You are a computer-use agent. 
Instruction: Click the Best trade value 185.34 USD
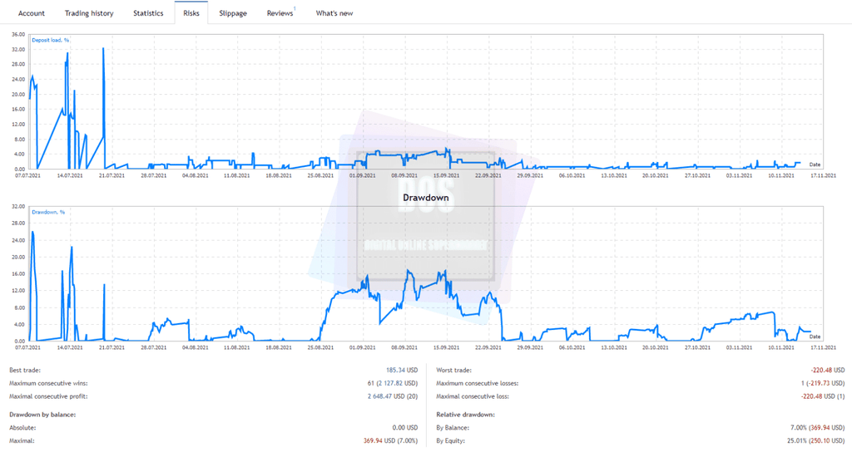point(402,370)
